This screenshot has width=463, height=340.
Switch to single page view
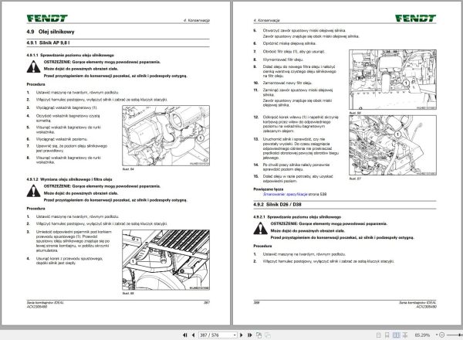tap(379, 335)
